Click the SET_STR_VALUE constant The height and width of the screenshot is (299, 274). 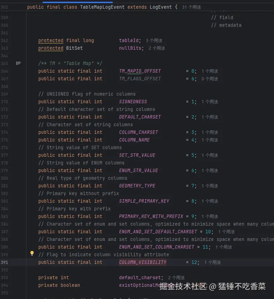(x=137, y=155)
